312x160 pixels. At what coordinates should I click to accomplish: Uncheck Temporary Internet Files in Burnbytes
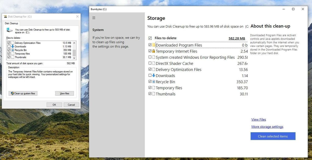150,51
